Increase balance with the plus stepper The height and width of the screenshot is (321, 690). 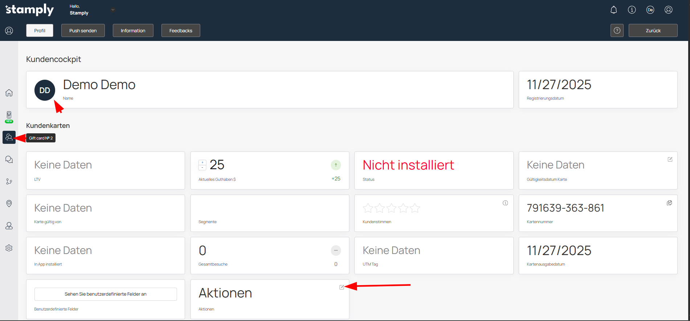[202, 163]
